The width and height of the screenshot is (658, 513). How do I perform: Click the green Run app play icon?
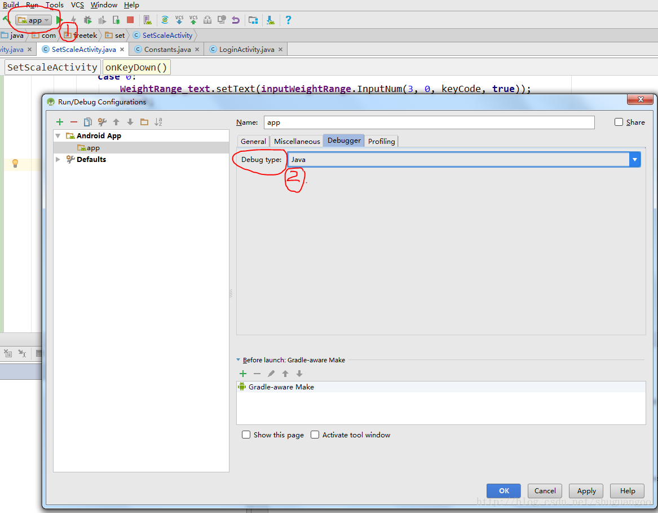(x=59, y=20)
